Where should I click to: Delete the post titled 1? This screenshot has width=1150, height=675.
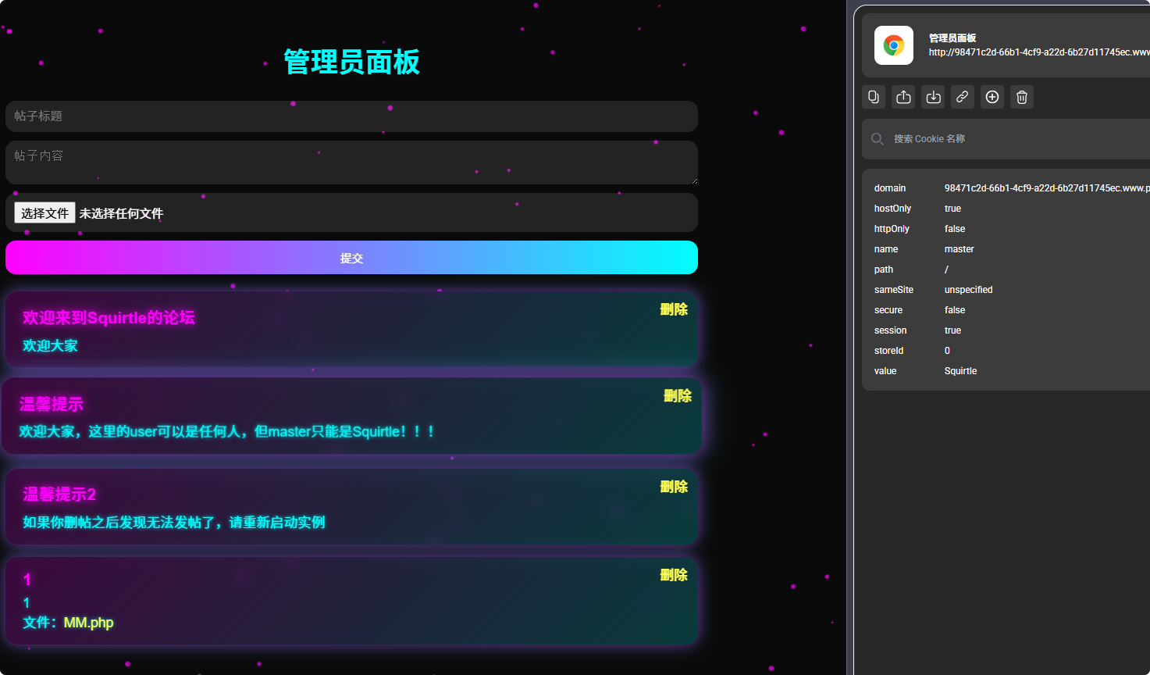(x=674, y=575)
